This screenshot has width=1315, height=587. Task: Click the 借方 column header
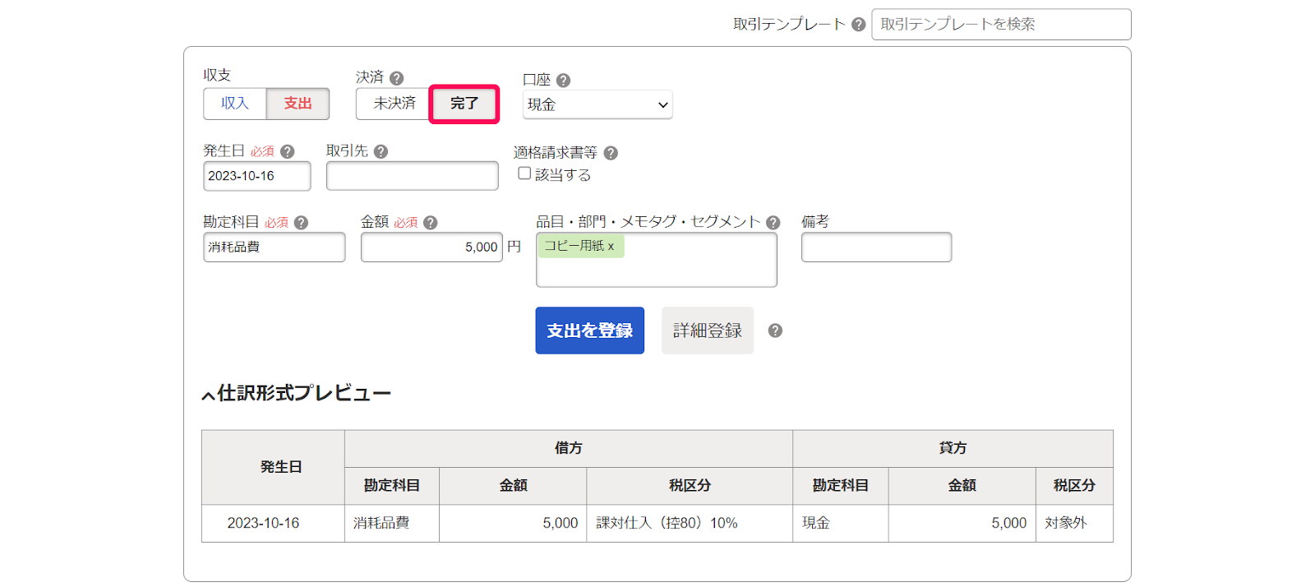569,448
